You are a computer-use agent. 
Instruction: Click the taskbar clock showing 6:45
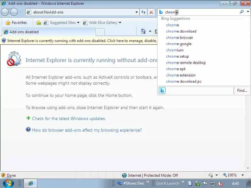(236, 184)
